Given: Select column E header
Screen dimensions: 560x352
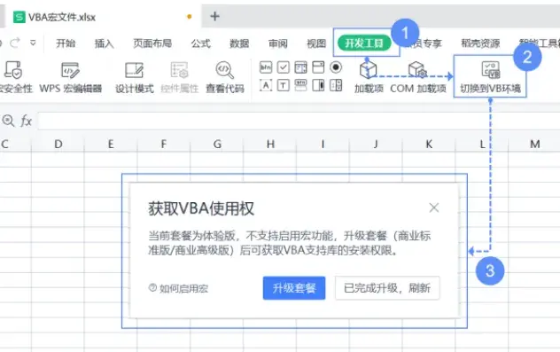Looking at the screenshot, I should pyautogui.click(x=111, y=144).
